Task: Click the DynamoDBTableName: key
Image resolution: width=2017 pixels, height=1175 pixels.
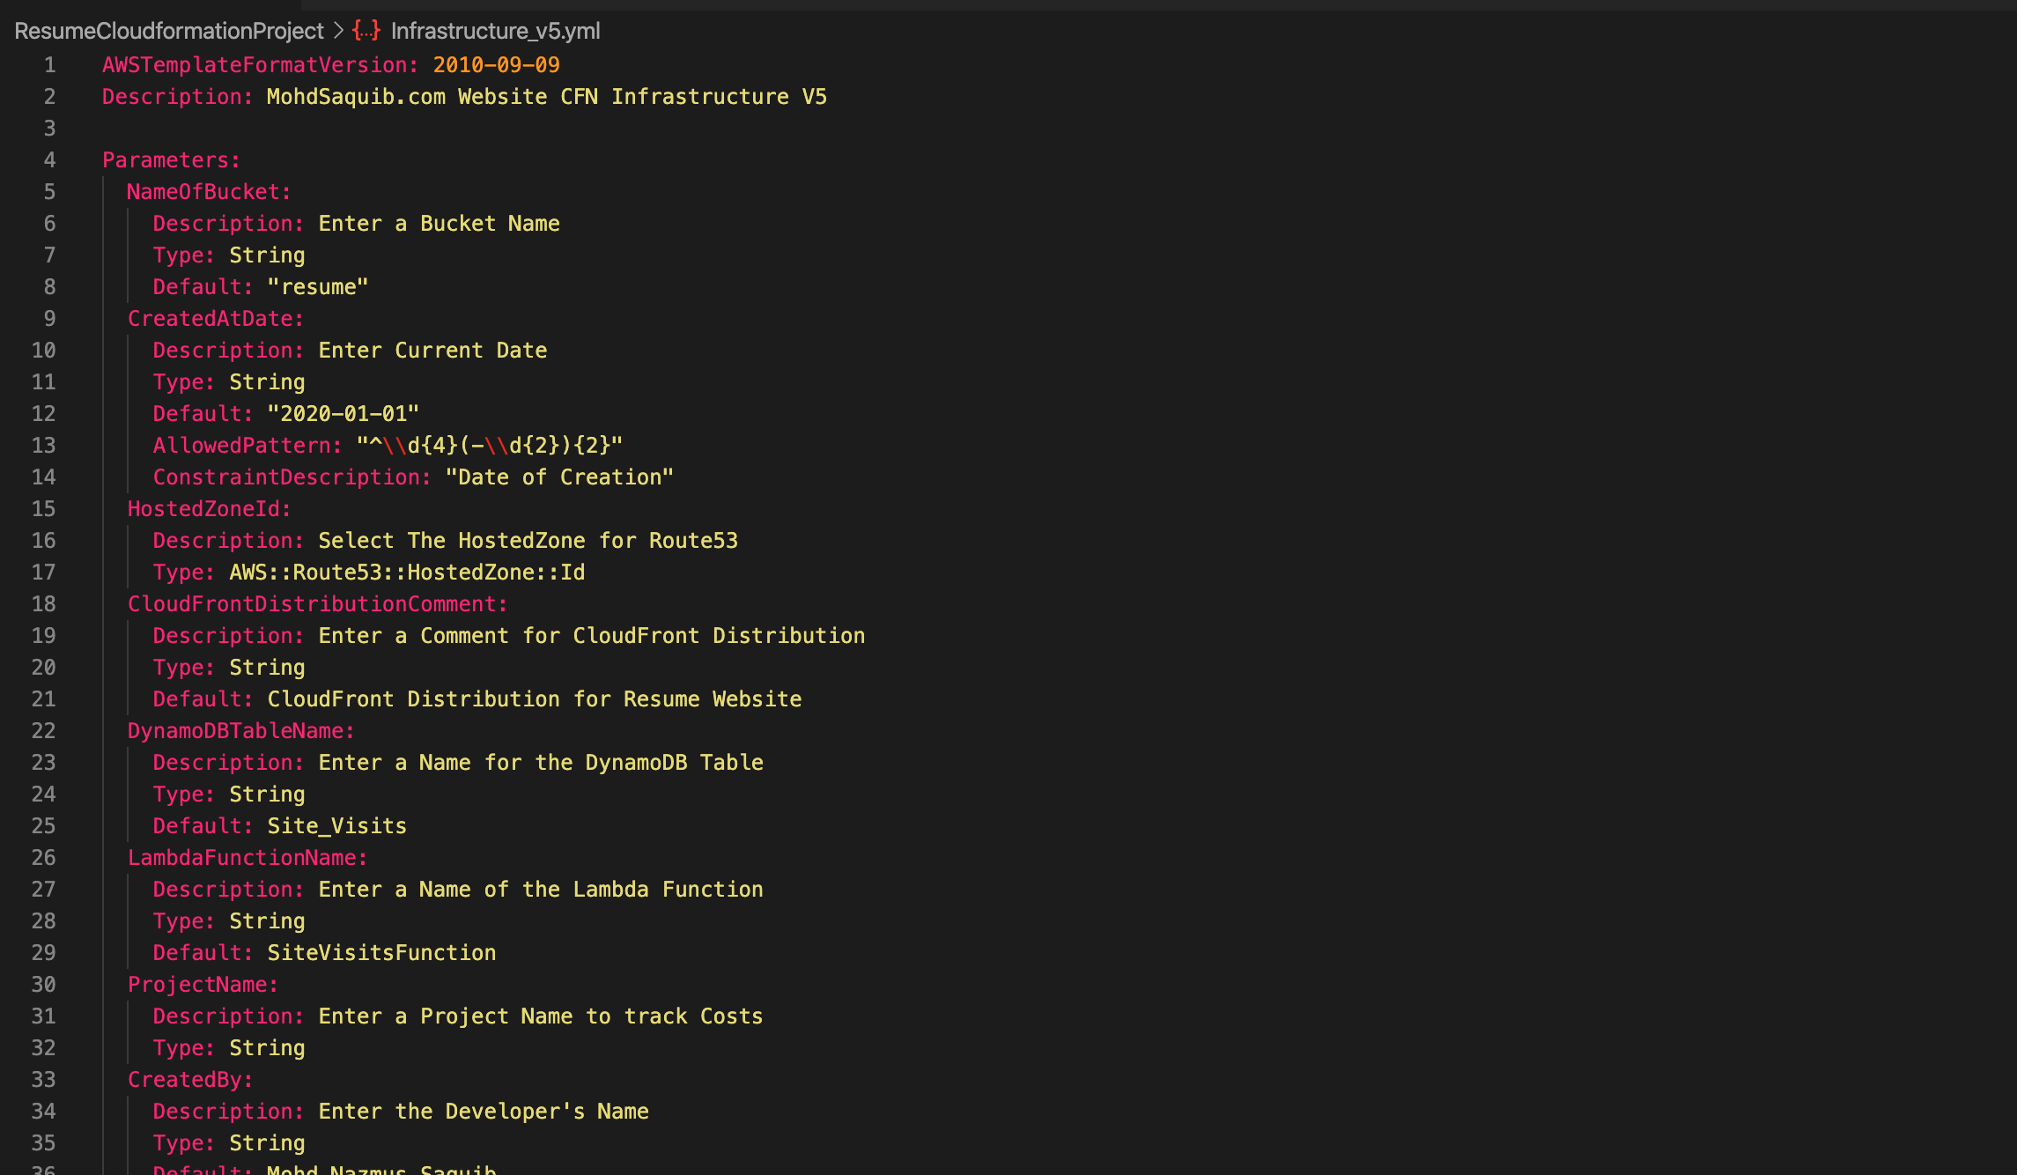Action: (240, 731)
